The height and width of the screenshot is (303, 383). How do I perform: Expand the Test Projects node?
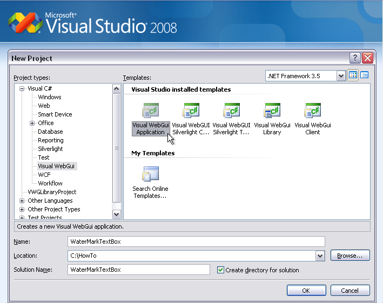22,217
